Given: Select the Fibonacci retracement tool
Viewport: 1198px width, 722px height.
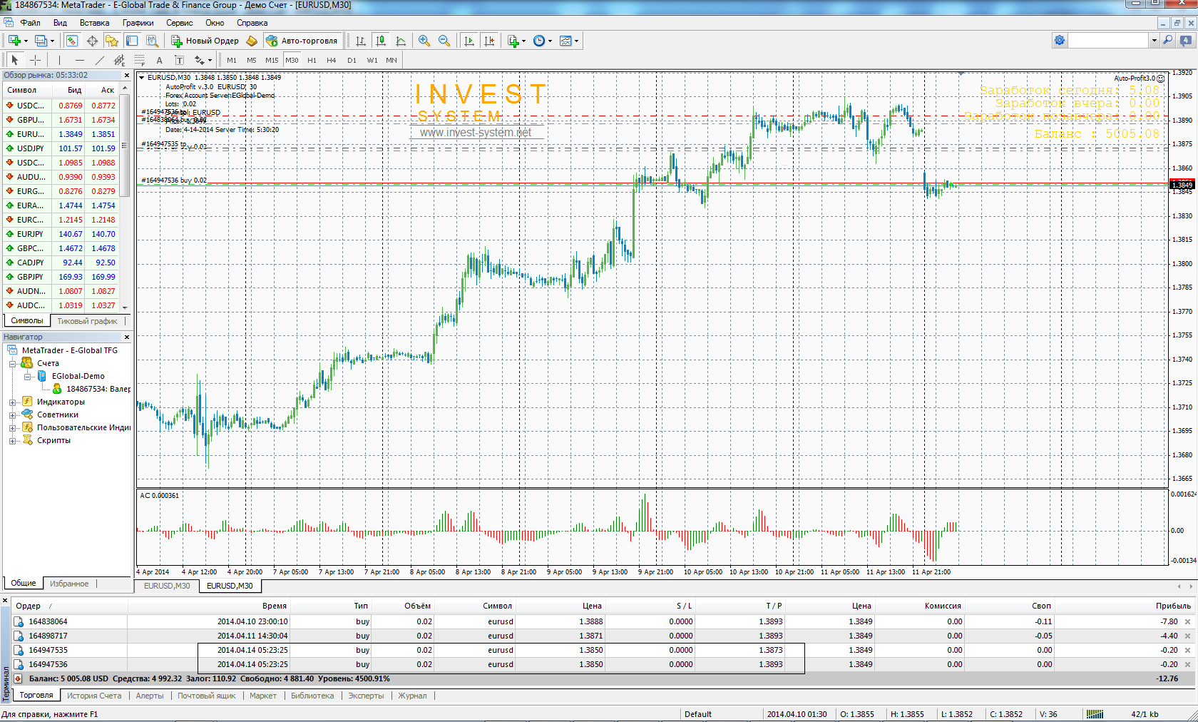Looking at the screenshot, I should click(140, 61).
